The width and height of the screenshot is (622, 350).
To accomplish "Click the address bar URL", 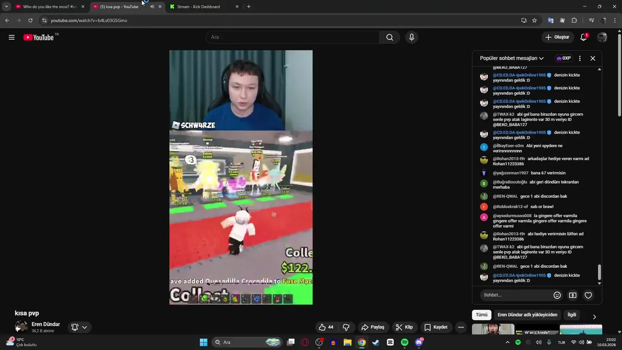I will (x=89, y=20).
